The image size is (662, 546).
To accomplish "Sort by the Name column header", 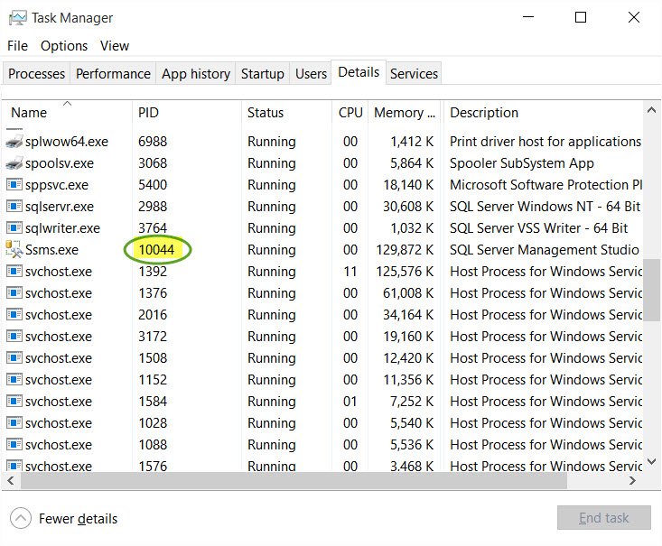I will tap(68, 112).
